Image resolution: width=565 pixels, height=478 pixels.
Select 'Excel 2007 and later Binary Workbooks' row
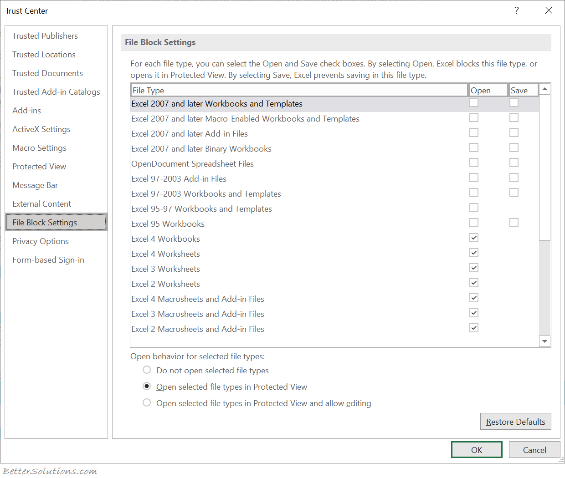click(334, 149)
